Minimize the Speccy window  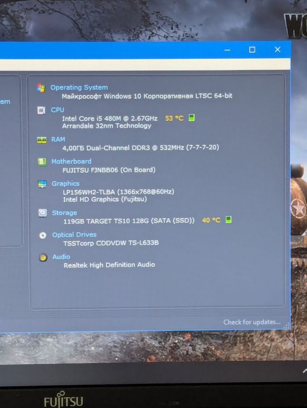227,50
